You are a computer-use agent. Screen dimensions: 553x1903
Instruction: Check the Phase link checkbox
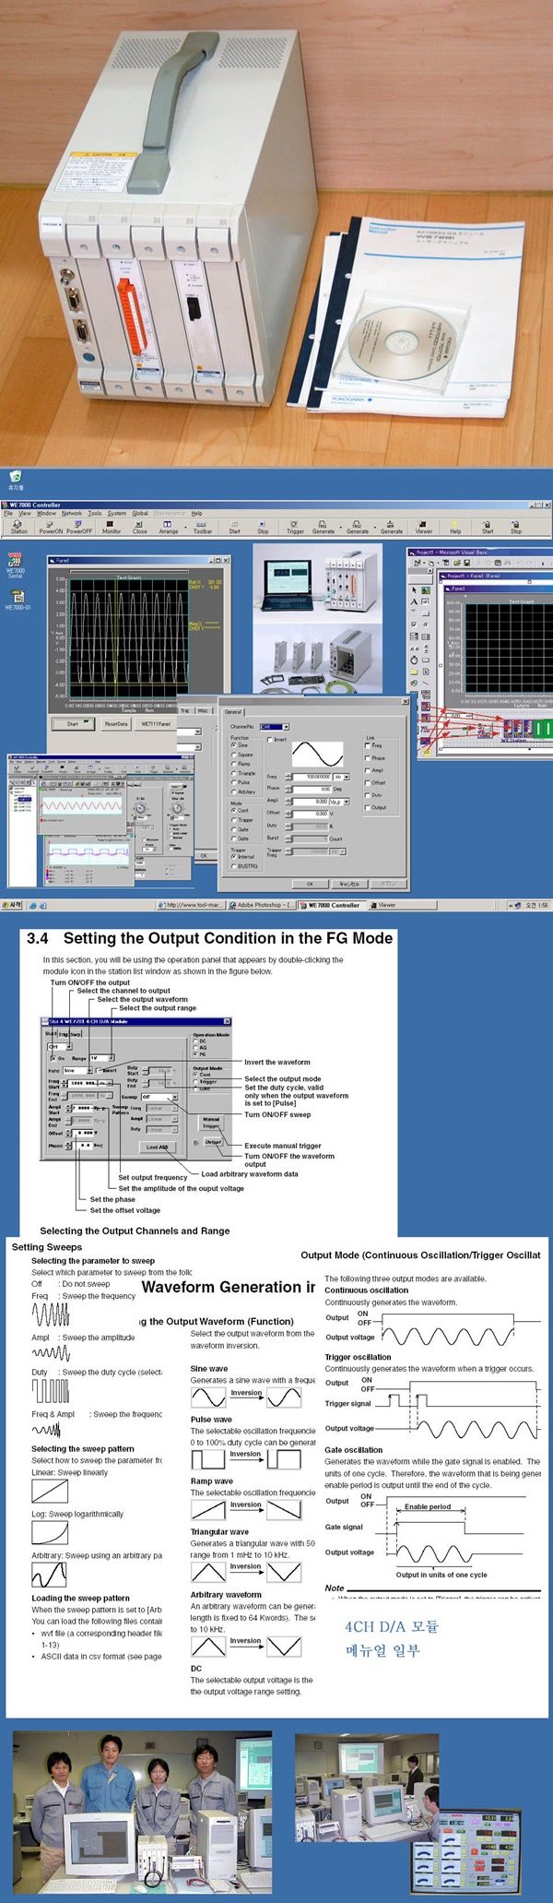pos(368,757)
